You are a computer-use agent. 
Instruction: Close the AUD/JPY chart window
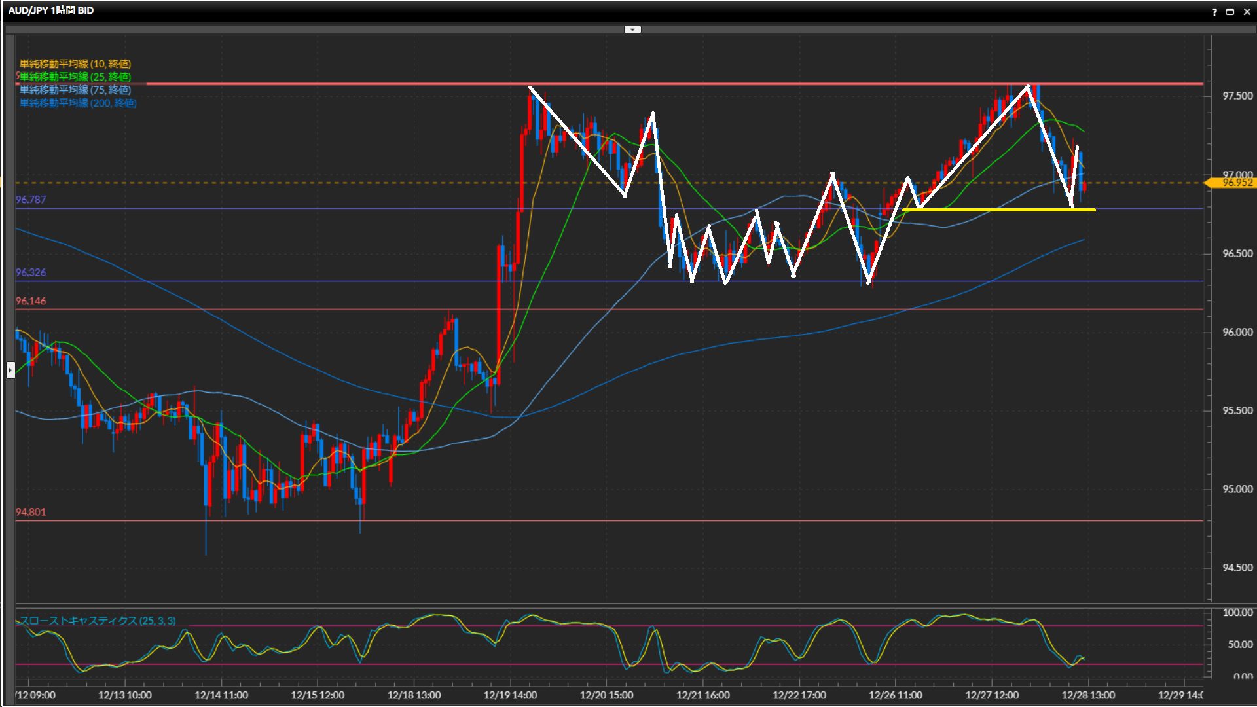click(x=1246, y=11)
